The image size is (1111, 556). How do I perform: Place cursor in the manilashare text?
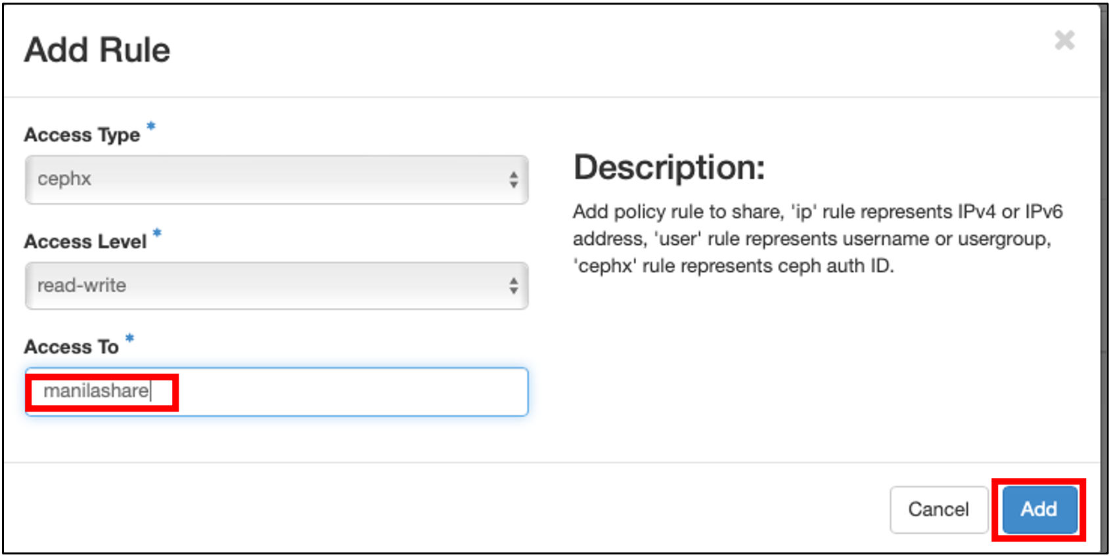pyautogui.click(x=96, y=391)
